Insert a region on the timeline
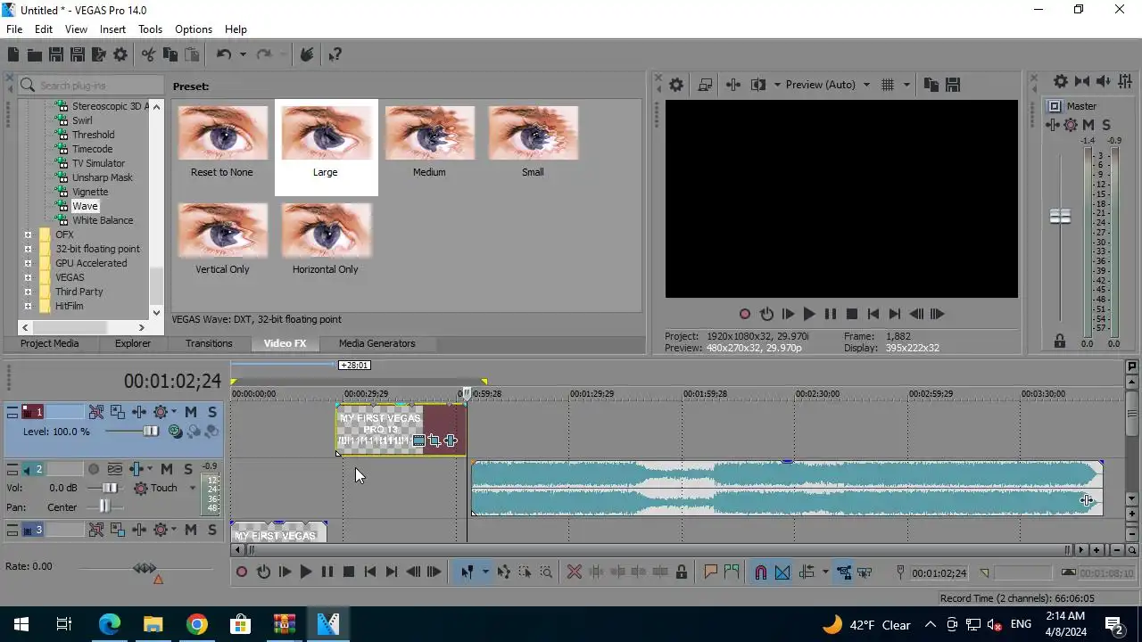The width and height of the screenshot is (1142, 642). pos(732,572)
